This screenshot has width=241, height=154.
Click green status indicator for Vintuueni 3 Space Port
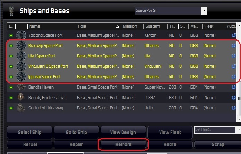(x=11, y=66)
